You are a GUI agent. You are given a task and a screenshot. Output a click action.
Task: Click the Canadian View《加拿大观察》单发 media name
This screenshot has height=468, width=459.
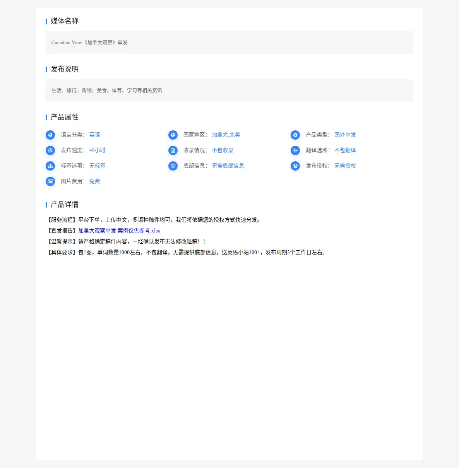click(x=89, y=43)
